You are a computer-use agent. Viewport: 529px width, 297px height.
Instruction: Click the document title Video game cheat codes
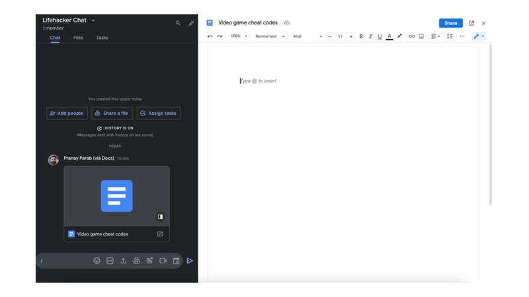(x=248, y=23)
